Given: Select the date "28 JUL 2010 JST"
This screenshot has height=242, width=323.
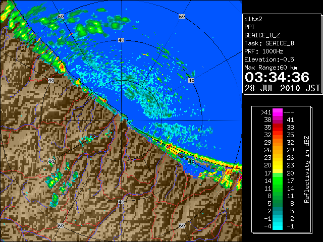Looking at the screenshot, I should tap(282, 88).
